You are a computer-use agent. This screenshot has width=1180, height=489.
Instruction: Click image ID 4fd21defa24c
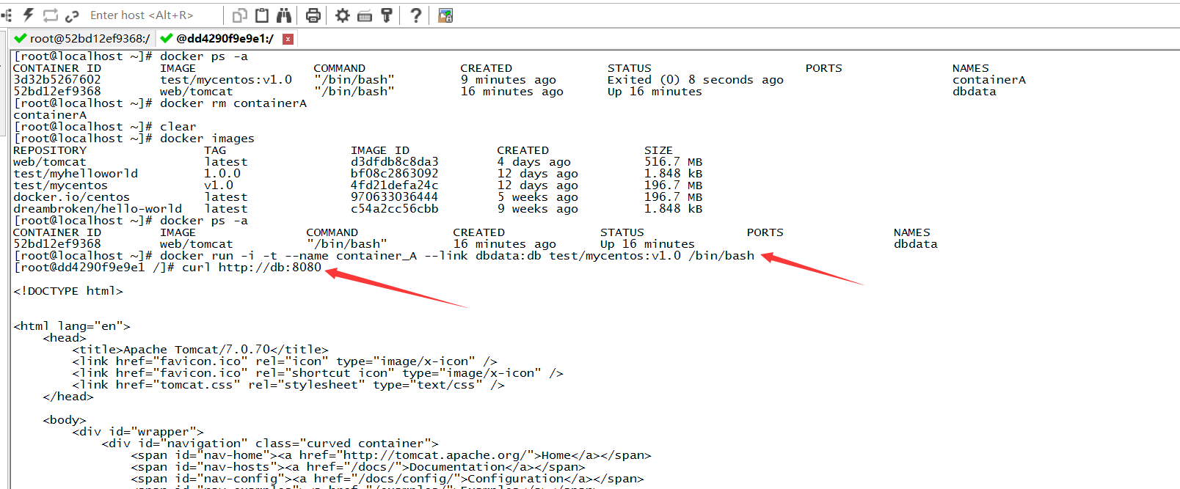point(395,185)
